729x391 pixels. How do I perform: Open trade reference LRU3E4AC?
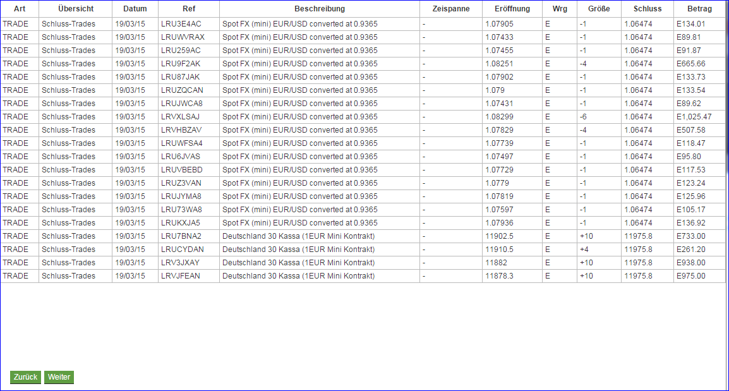point(180,23)
